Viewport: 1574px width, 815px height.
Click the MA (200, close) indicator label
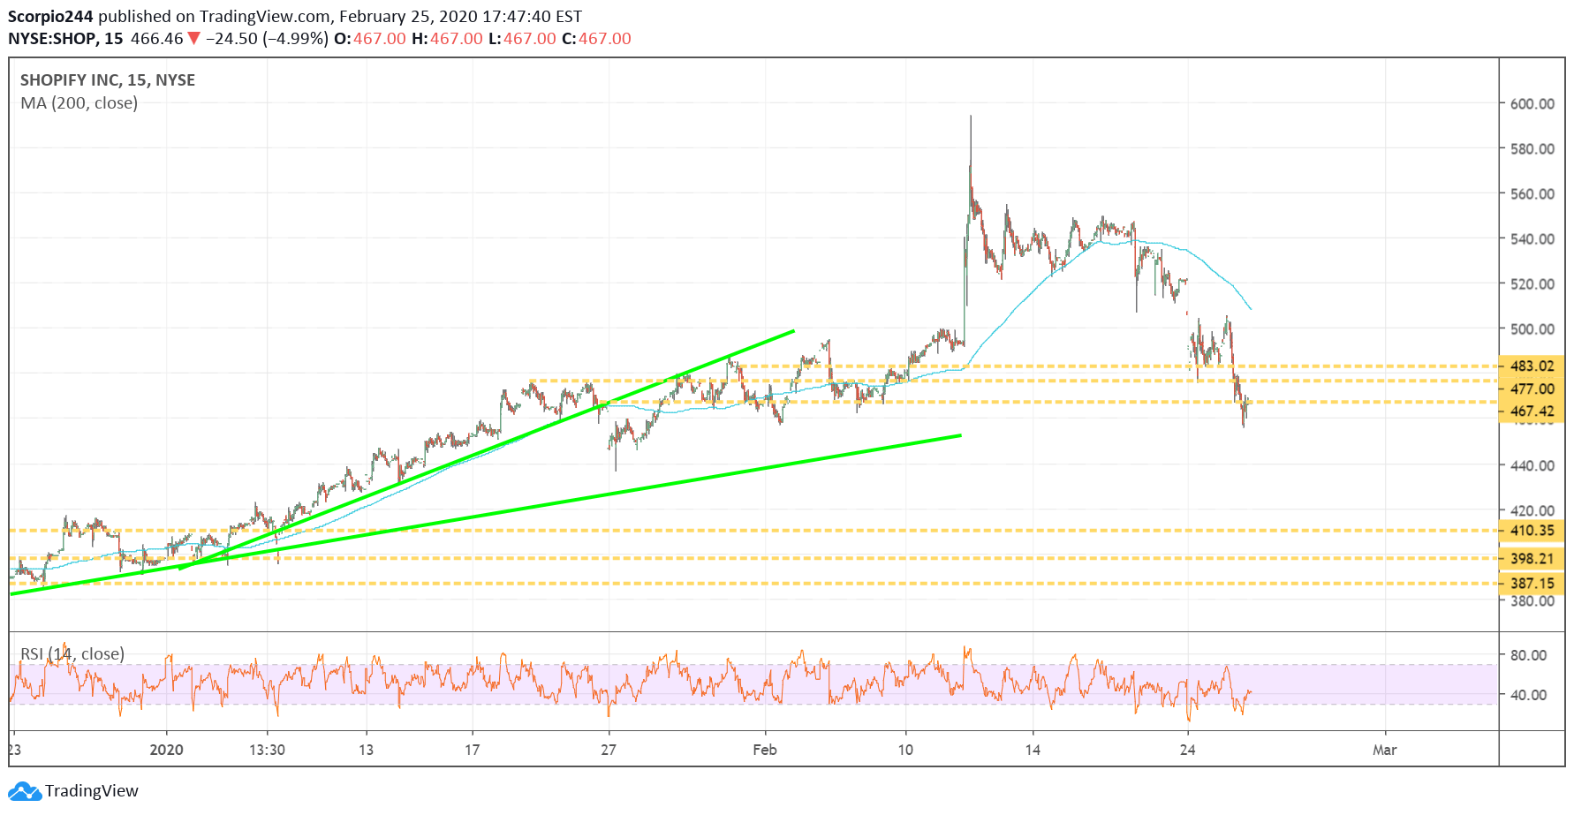(79, 103)
